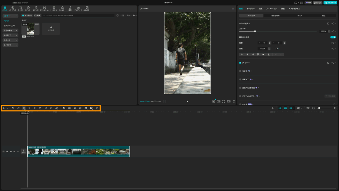Redo the last timeline action
339x191 pixels.
click(19, 108)
